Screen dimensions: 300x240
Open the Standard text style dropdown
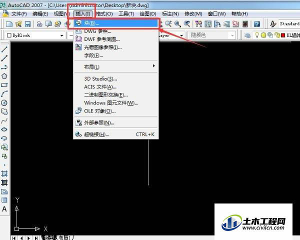click(x=289, y=23)
